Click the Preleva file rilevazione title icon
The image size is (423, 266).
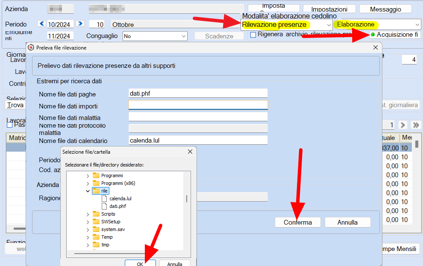click(x=31, y=47)
